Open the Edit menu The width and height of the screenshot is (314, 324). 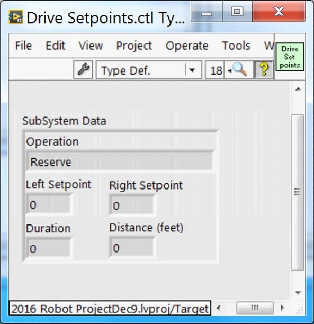click(56, 46)
